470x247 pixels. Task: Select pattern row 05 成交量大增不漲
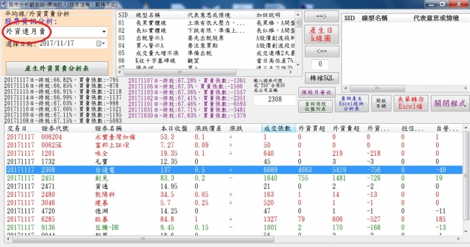[206, 53]
